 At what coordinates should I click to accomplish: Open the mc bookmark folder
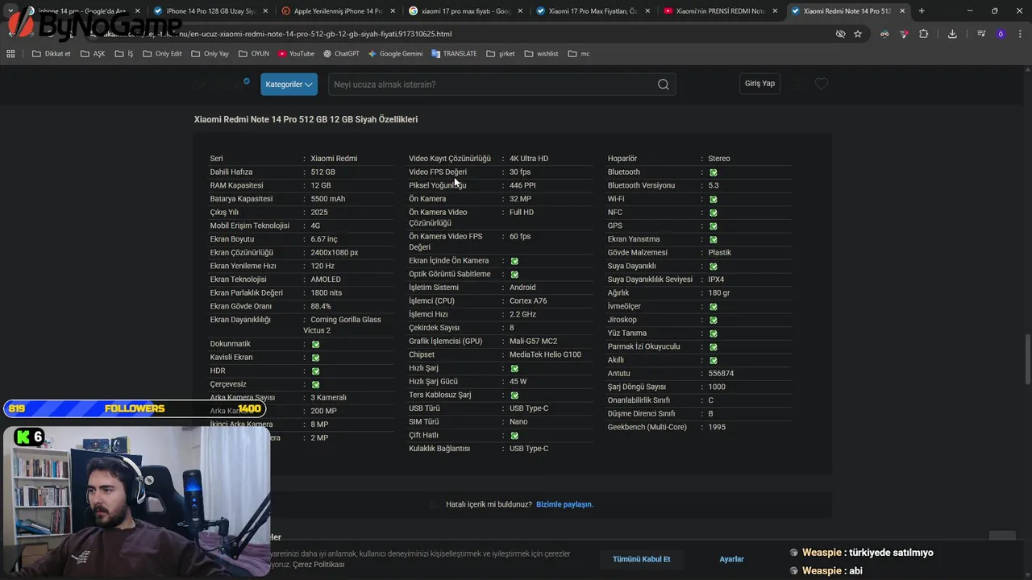(x=579, y=53)
